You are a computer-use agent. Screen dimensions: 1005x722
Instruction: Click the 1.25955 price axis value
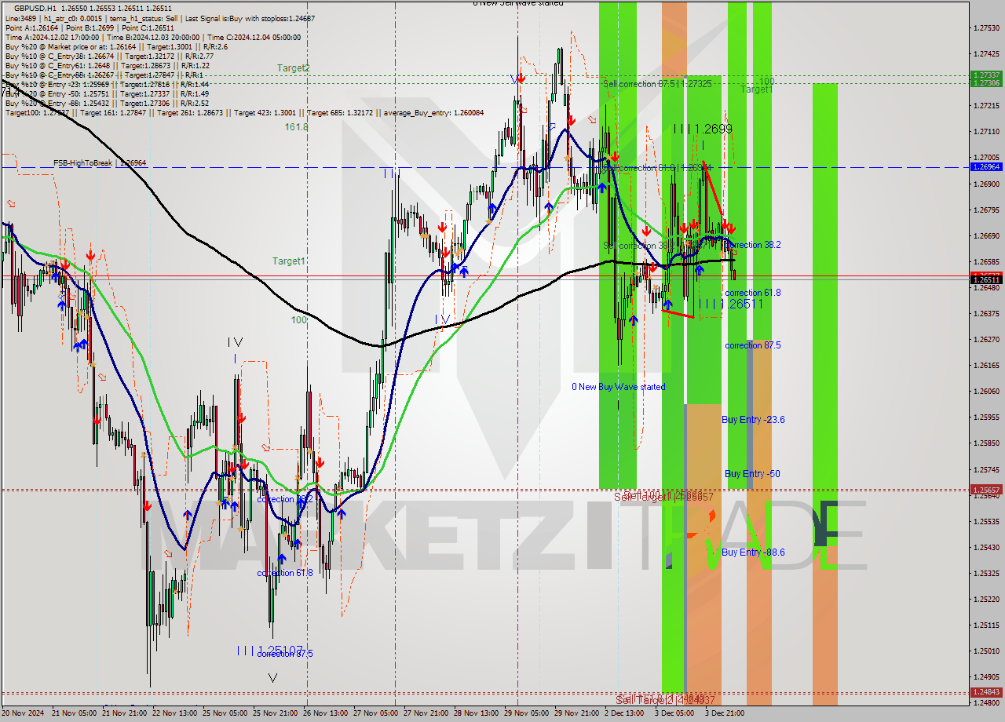[x=985, y=418]
